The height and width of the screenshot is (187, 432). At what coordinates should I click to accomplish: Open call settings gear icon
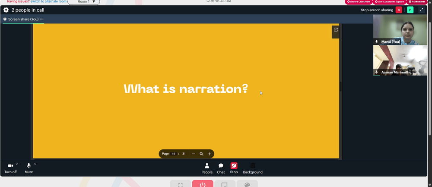click(x=6, y=10)
